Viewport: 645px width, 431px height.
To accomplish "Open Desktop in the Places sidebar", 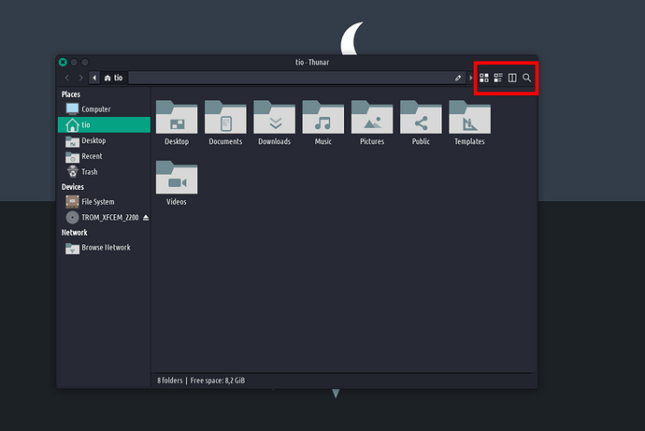I will tap(104, 140).
